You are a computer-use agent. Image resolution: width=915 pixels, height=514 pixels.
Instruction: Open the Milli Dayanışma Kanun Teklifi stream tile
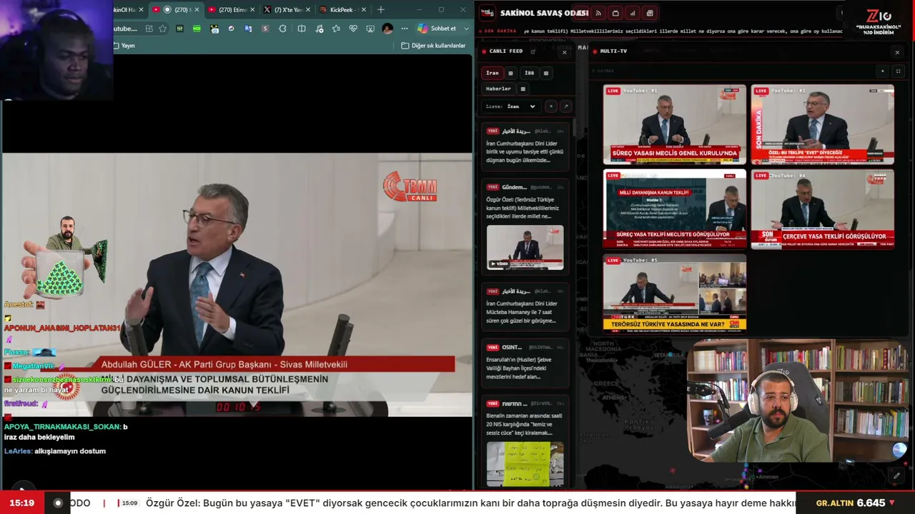(x=674, y=209)
